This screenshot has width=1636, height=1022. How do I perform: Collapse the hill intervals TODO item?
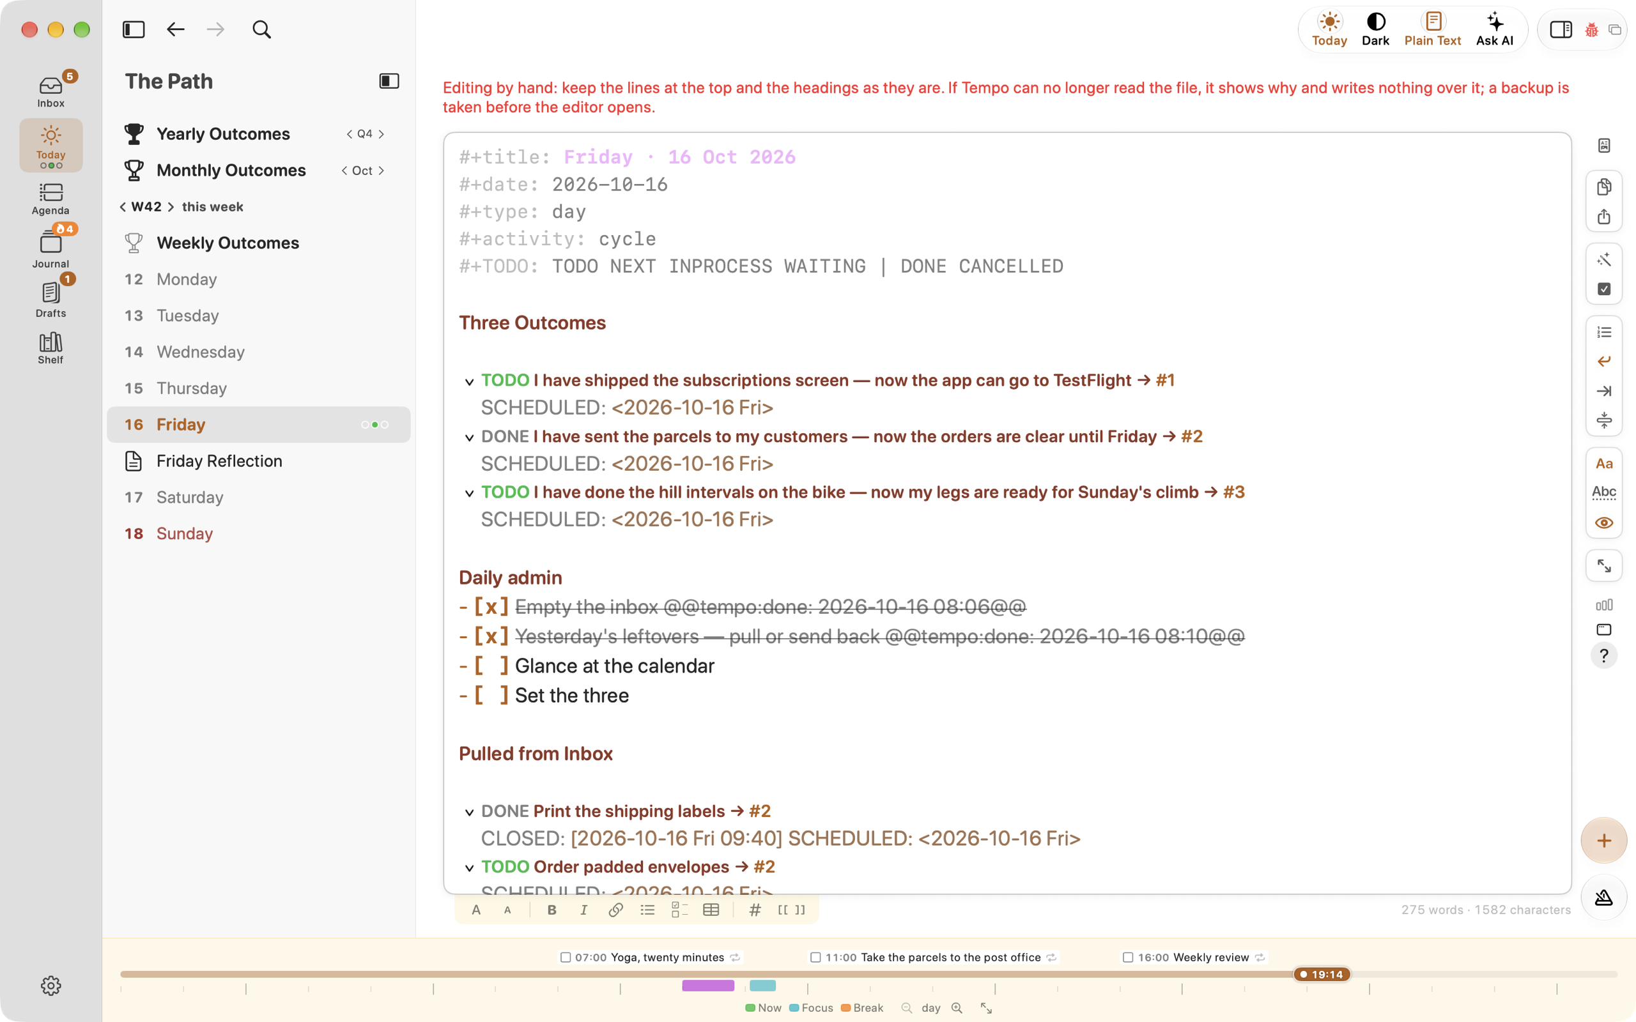point(469,493)
